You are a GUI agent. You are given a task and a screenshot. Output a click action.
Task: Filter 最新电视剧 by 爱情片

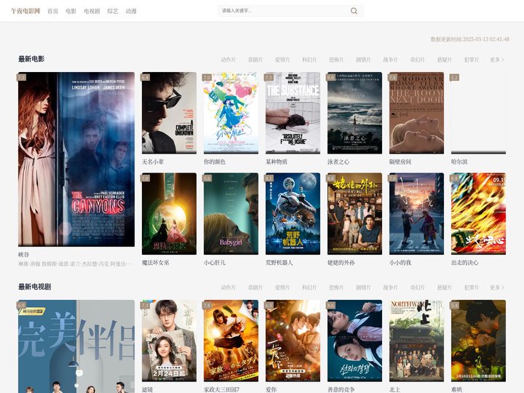(282, 287)
